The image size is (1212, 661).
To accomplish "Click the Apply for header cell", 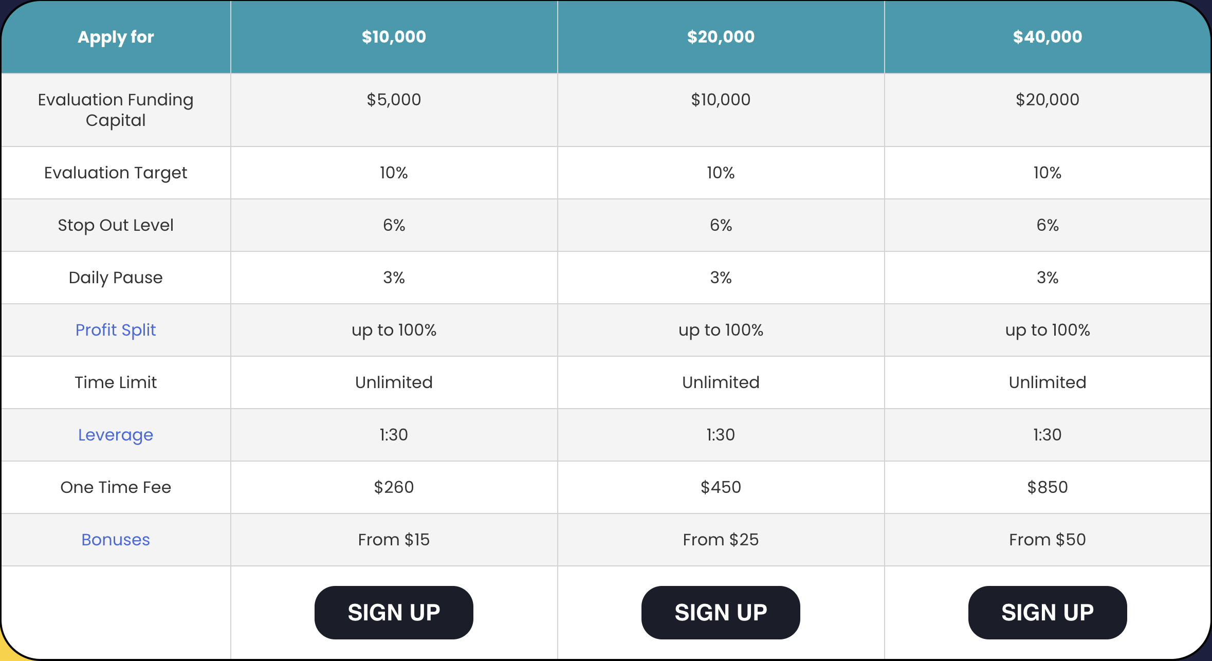I will (116, 37).
